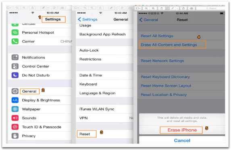231x150 pixels.
Task: Open Date & Time row
Action: point(104,75)
